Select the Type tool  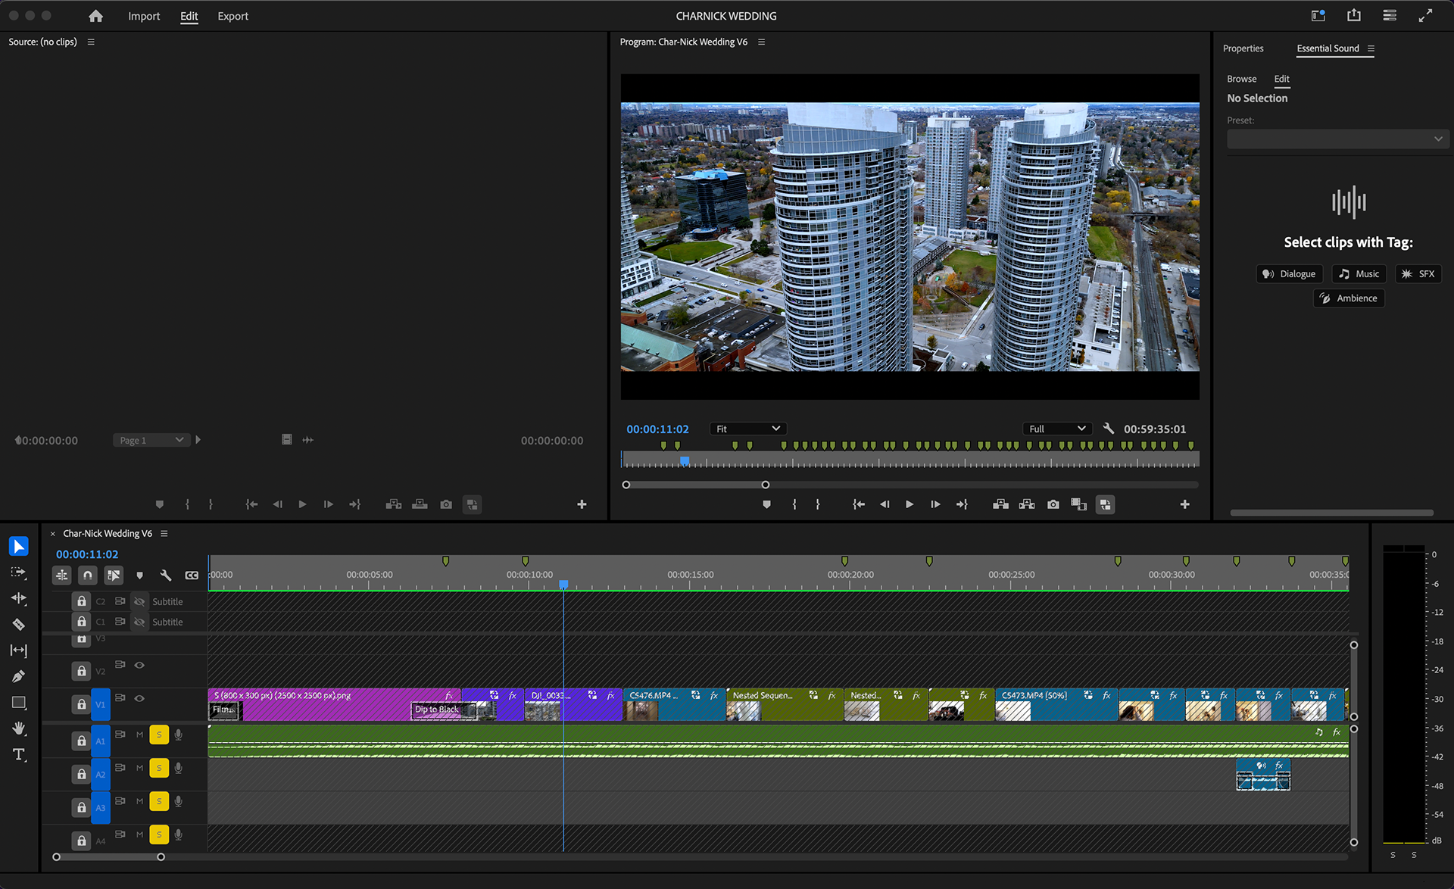[19, 754]
